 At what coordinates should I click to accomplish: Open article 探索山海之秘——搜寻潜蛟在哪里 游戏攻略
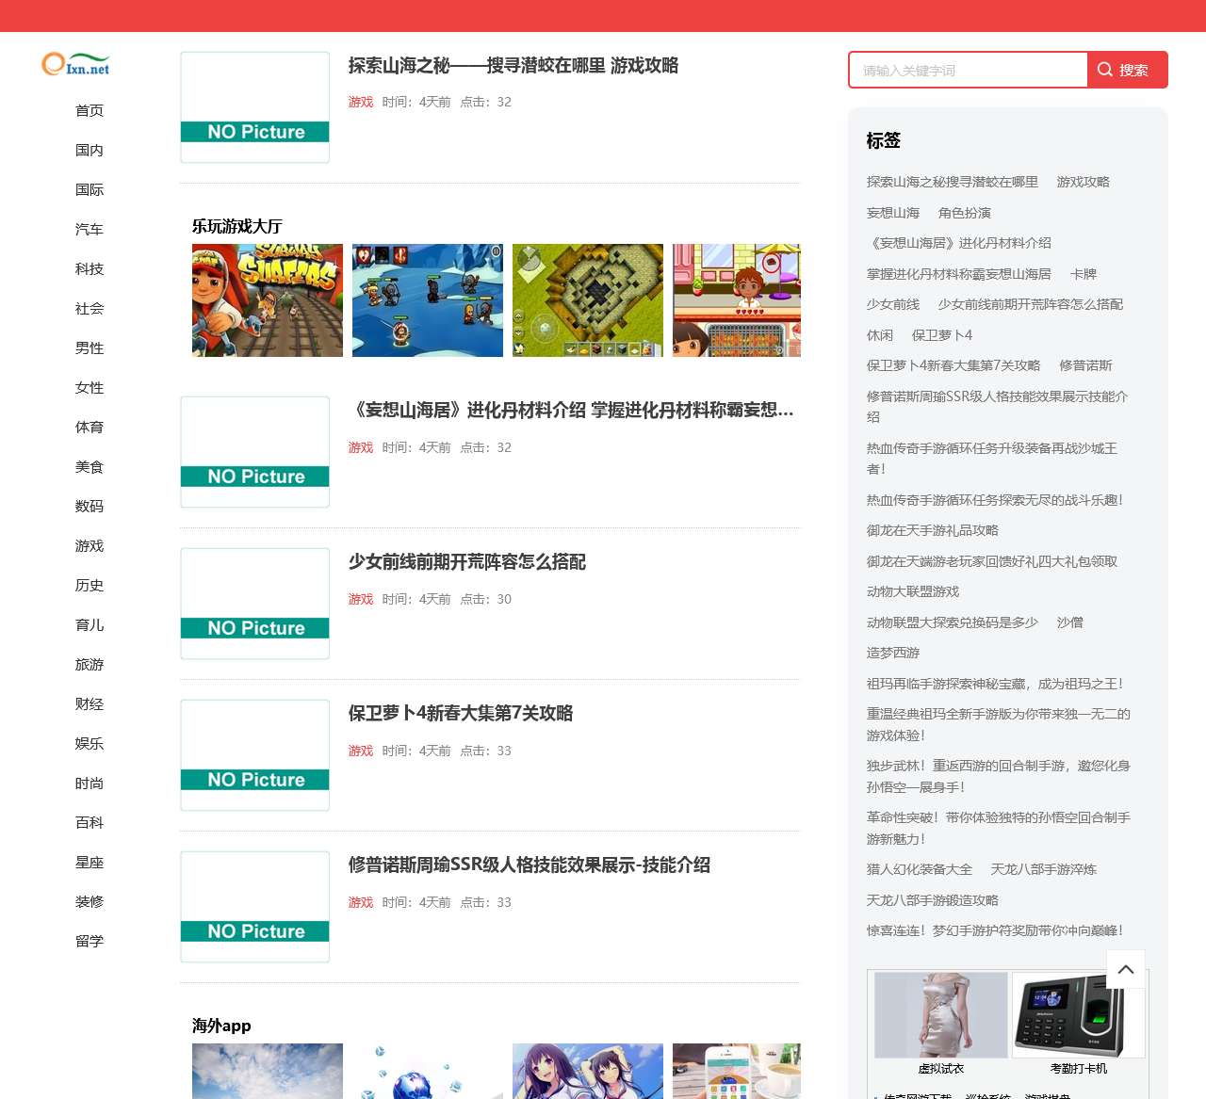pos(513,65)
